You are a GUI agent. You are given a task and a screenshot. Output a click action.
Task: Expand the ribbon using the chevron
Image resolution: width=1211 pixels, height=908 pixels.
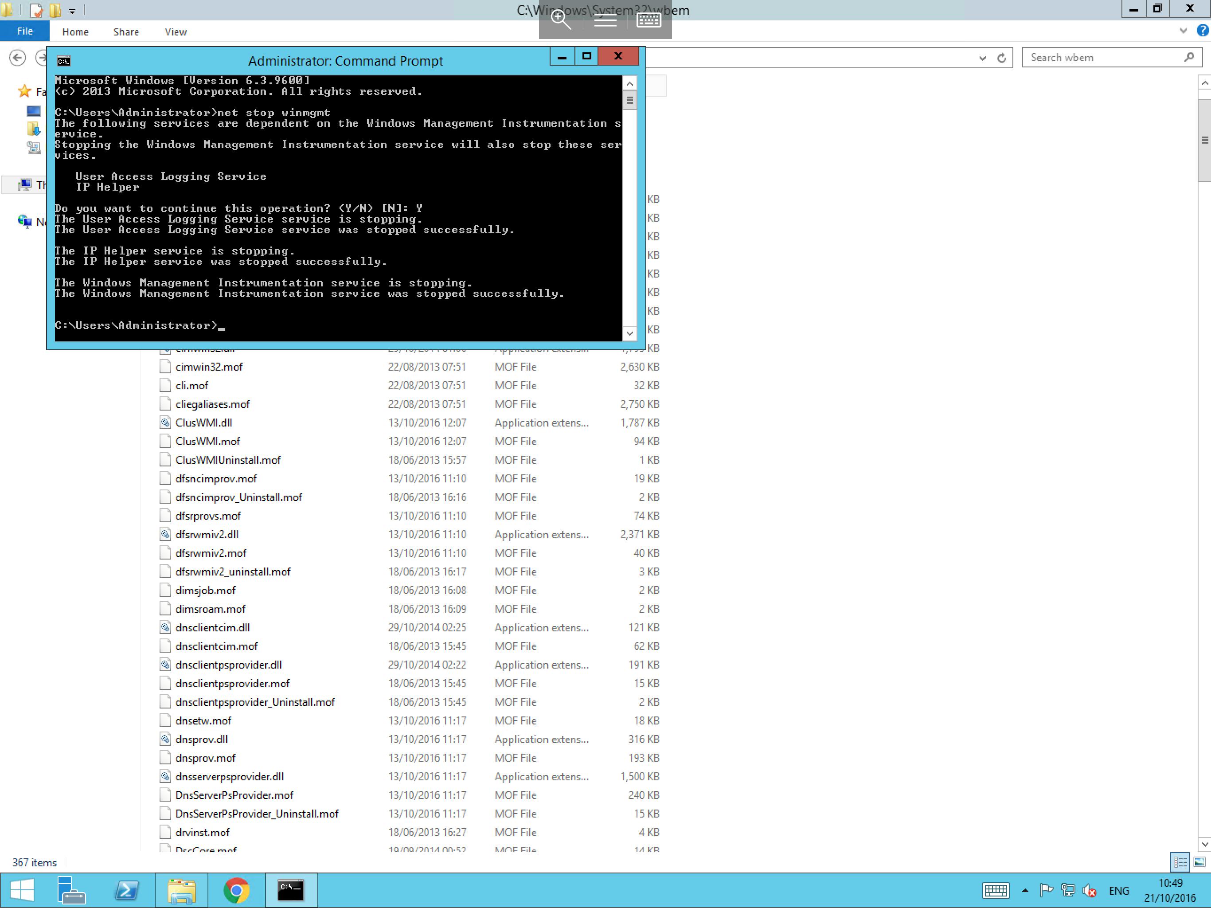(x=1183, y=31)
